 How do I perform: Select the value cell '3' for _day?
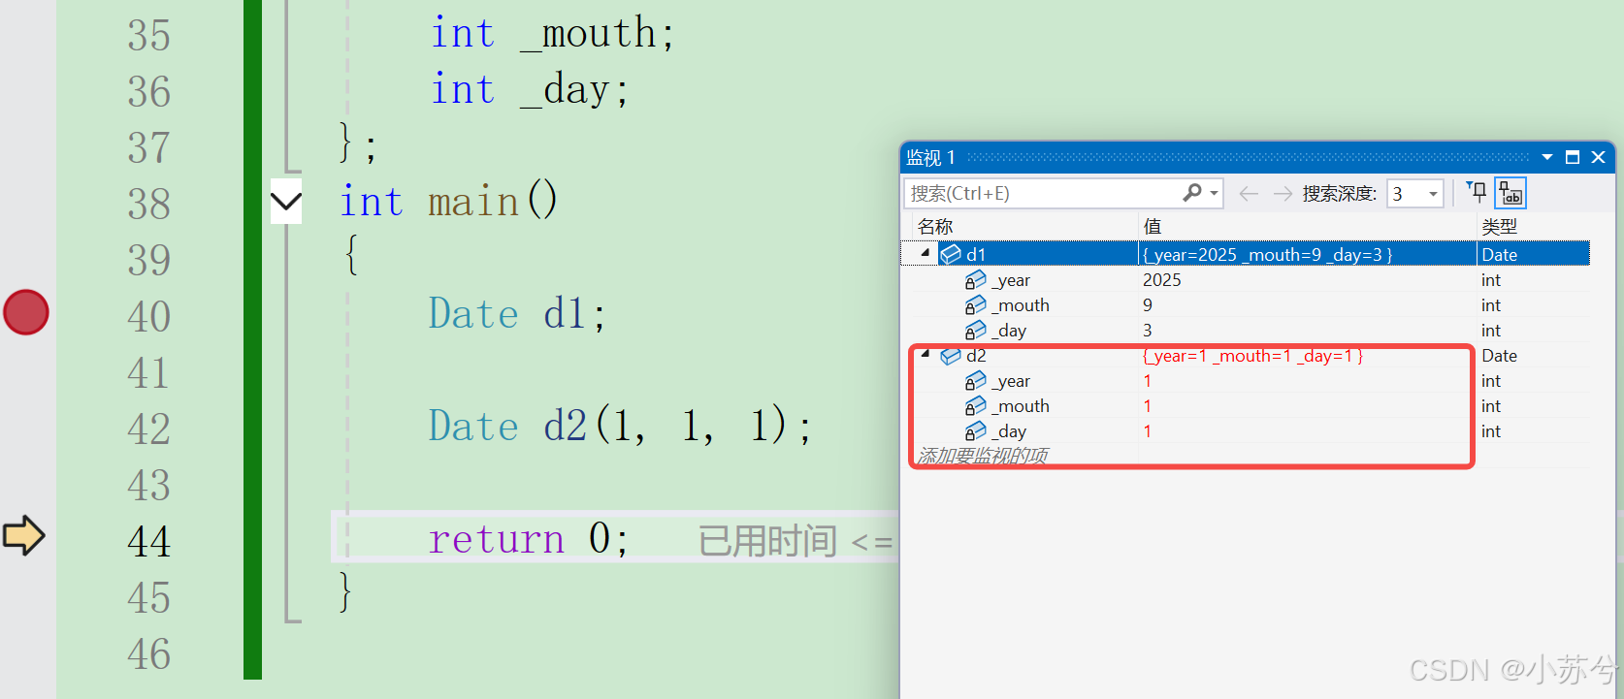1148,331
